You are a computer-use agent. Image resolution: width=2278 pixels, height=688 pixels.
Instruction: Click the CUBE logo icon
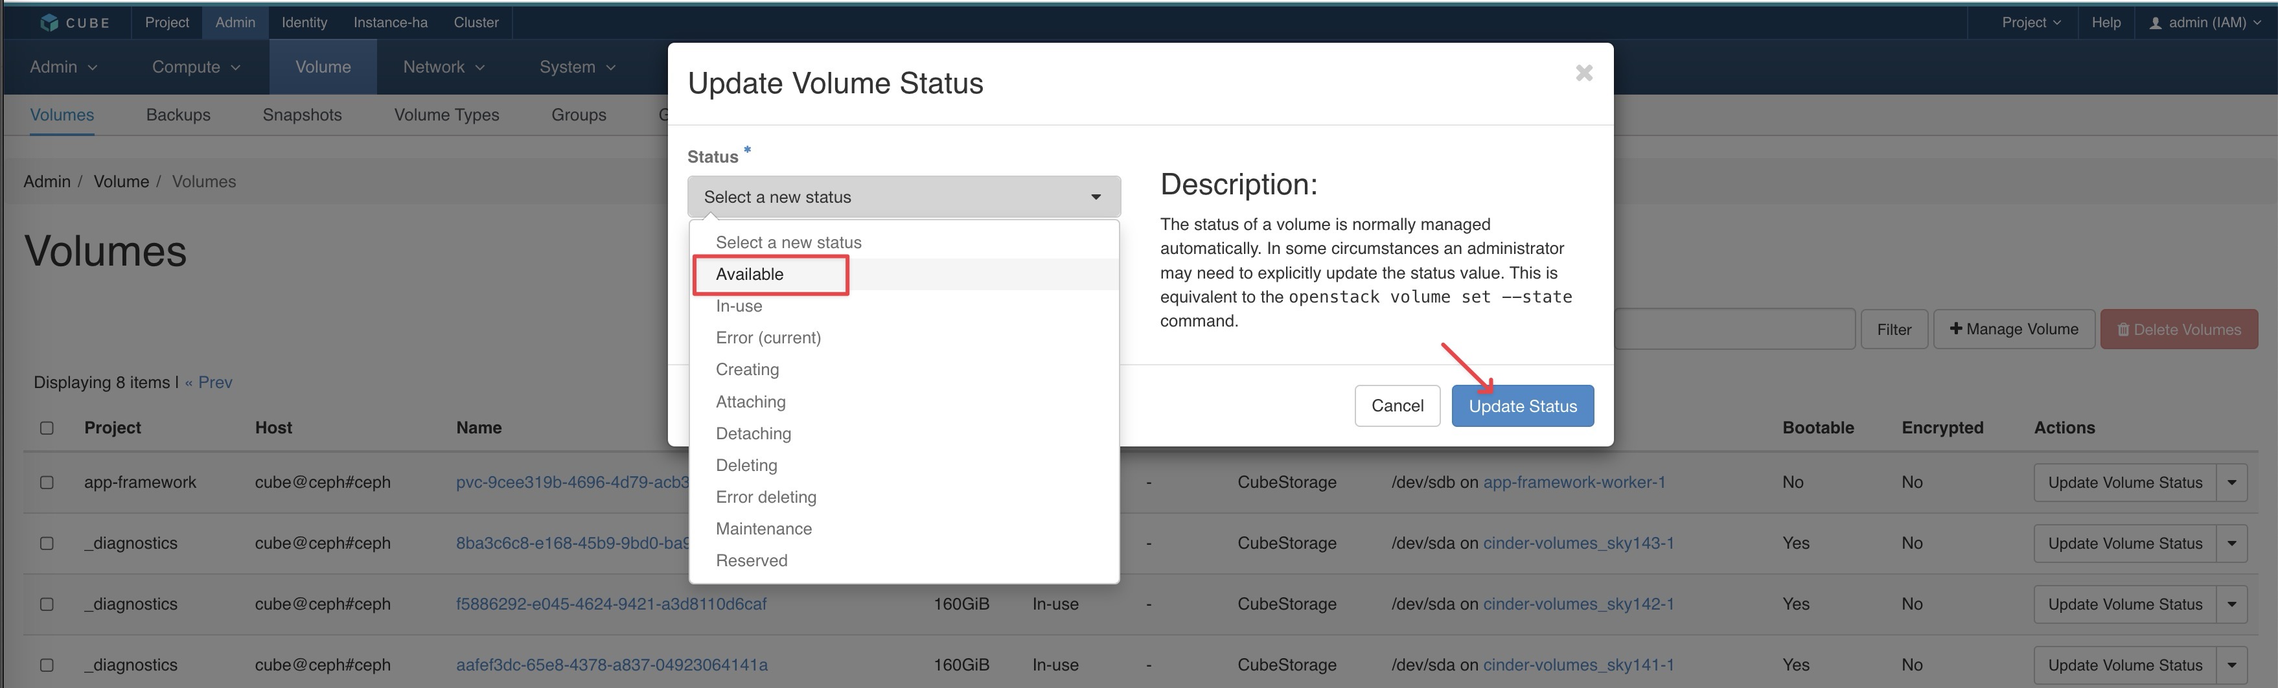click(x=49, y=22)
